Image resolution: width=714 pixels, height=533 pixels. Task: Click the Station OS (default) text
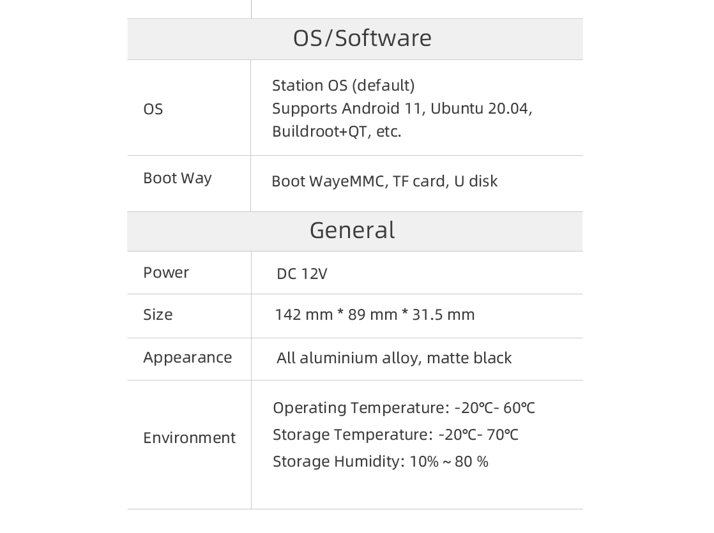(x=344, y=86)
